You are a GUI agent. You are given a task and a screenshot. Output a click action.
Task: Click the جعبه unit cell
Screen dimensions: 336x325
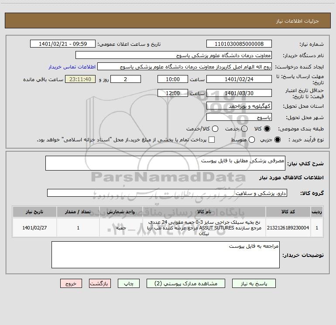point(121,228)
